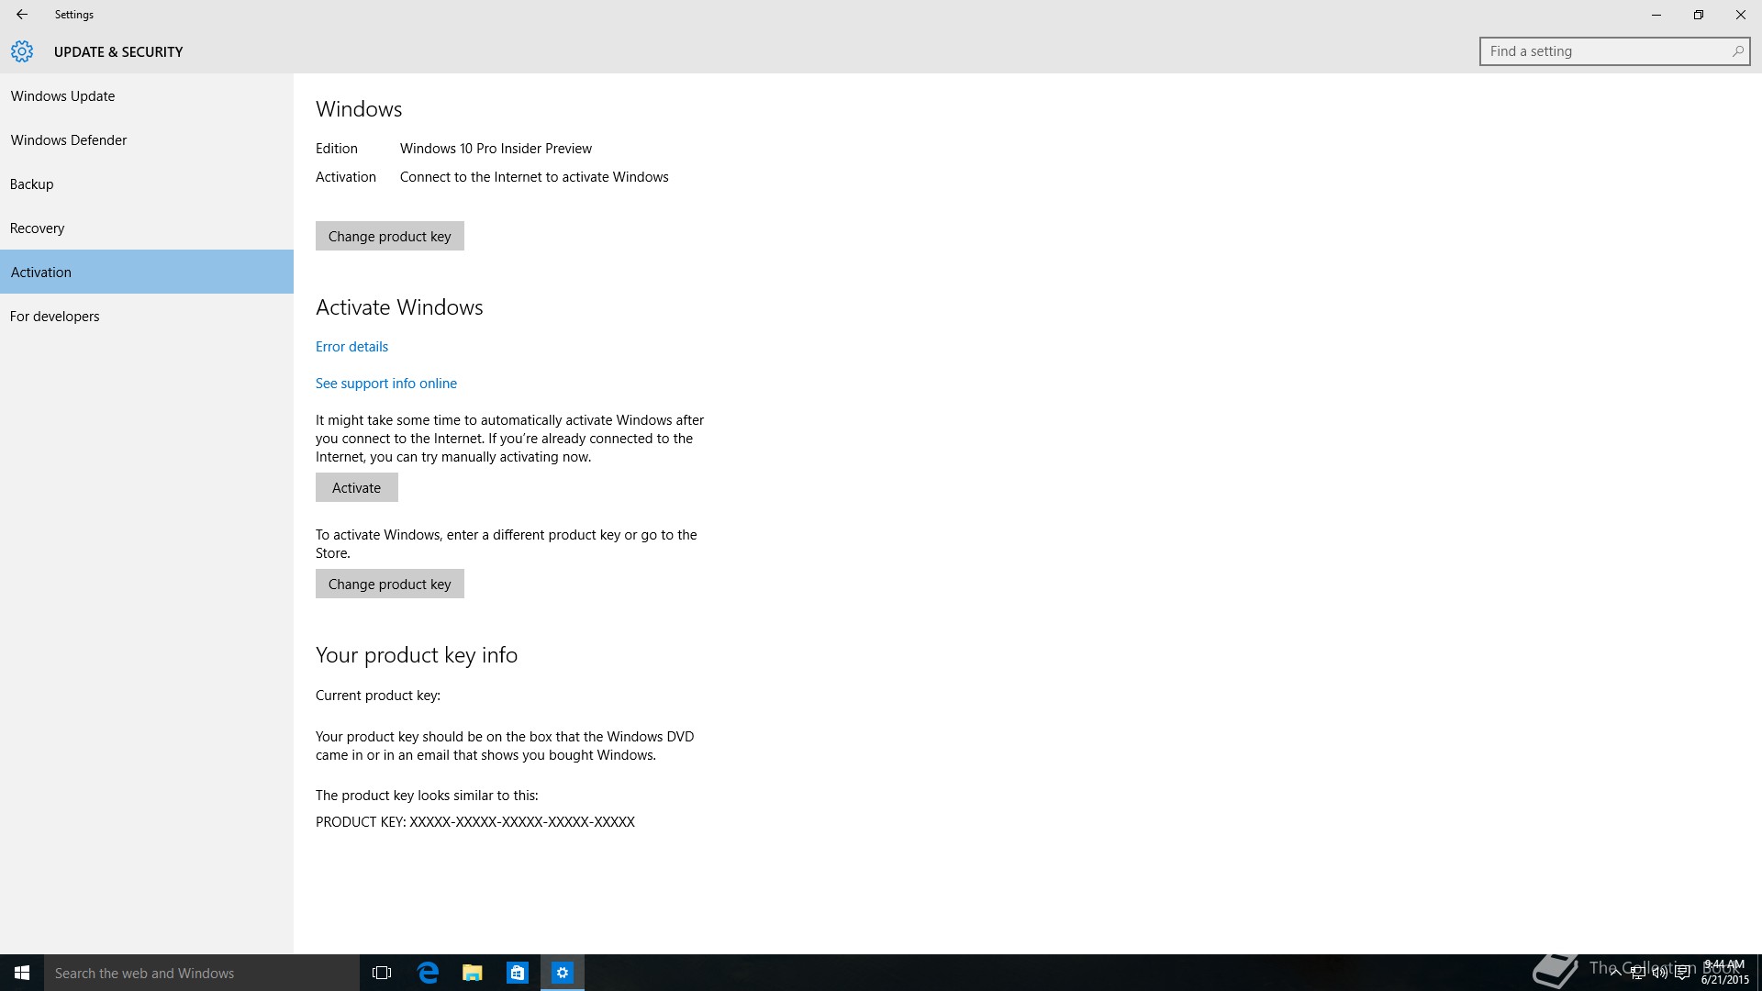Click the Activate Windows heading
Image resolution: width=1762 pixels, height=991 pixels.
399,307
